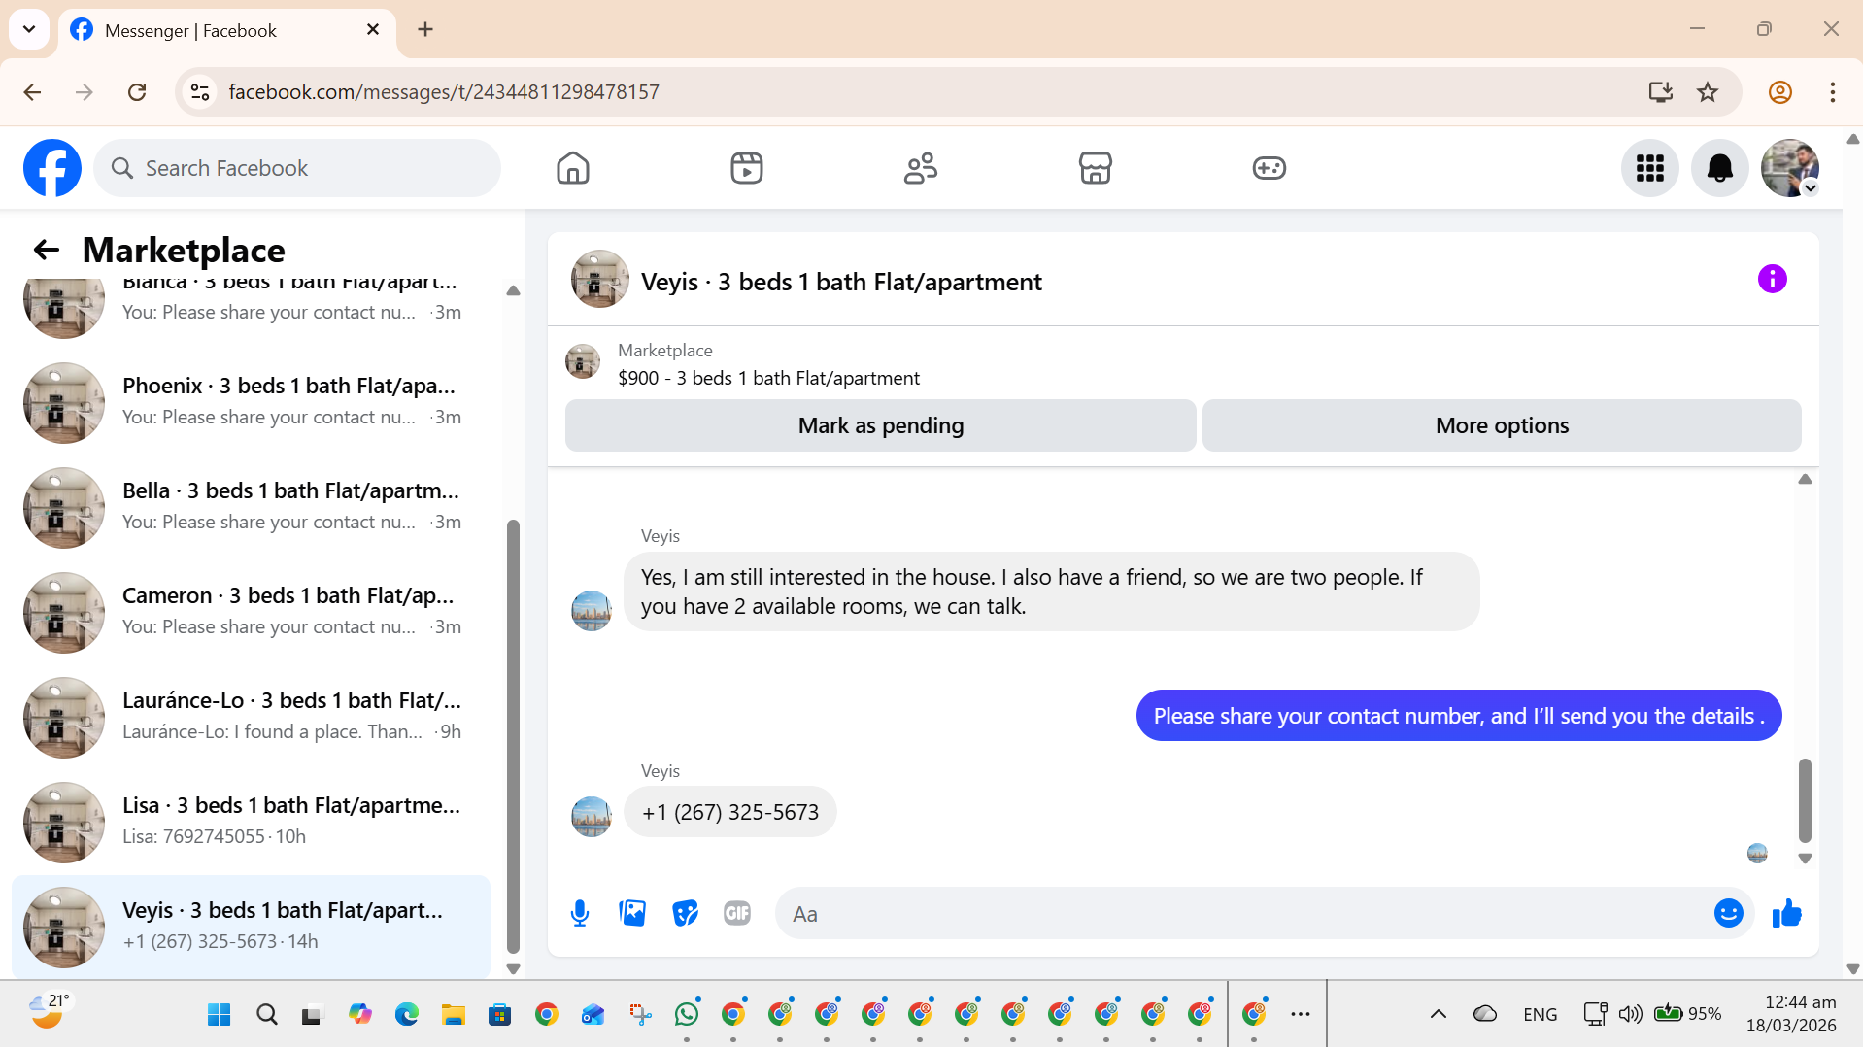
Task: Open More options for the listing
Action: (x=1502, y=425)
